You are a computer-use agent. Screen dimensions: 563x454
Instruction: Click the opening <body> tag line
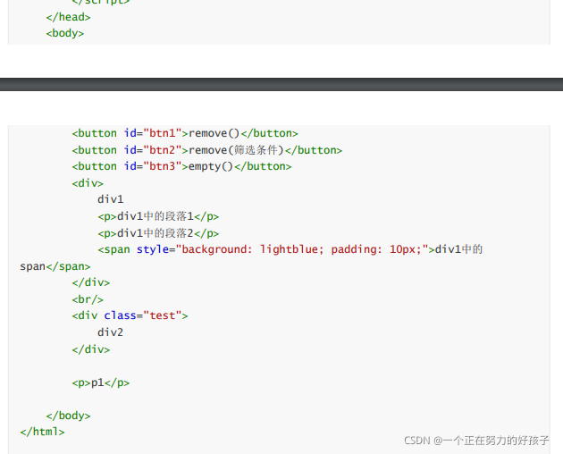click(x=65, y=33)
